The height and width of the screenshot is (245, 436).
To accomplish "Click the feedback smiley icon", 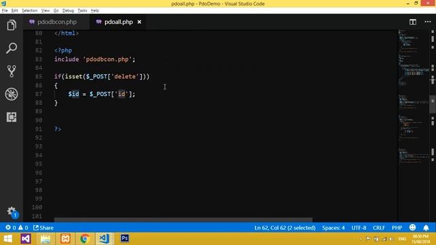I will point(412,228).
